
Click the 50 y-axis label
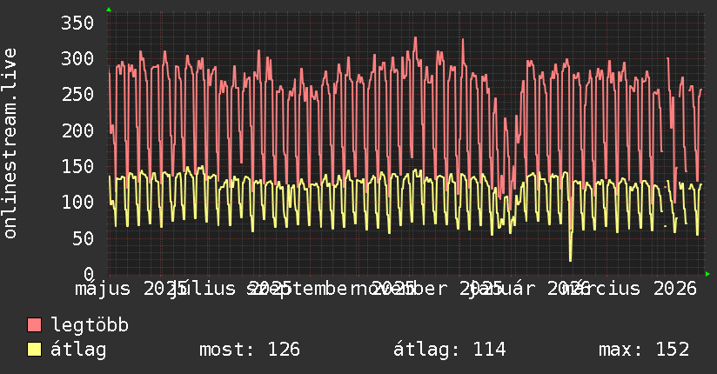coord(83,238)
